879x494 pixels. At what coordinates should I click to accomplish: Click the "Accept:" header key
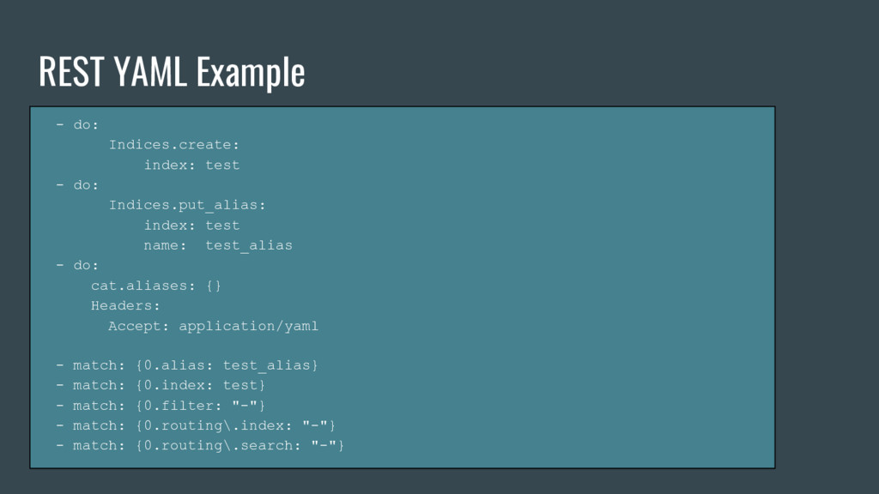[138, 326]
